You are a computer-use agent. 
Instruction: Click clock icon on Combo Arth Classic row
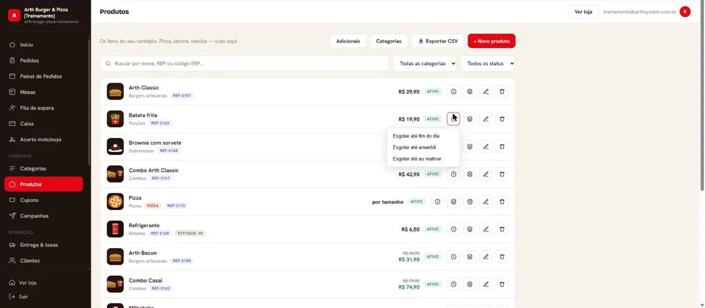point(453,174)
